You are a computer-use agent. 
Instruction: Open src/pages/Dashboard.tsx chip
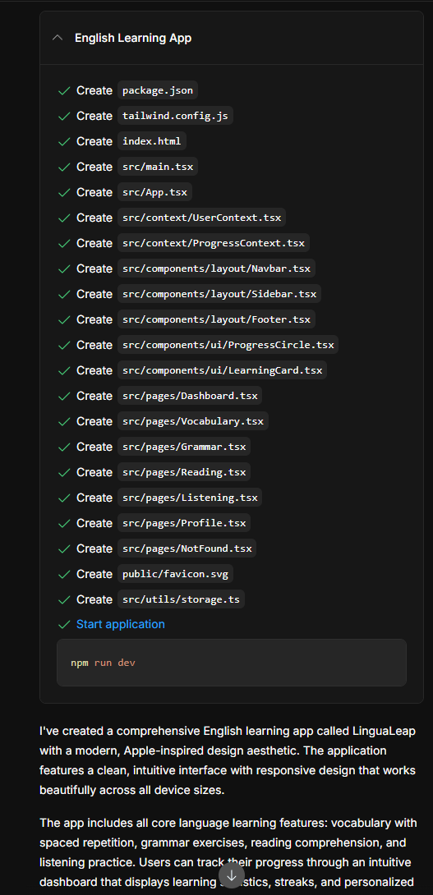tap(191, 396)
